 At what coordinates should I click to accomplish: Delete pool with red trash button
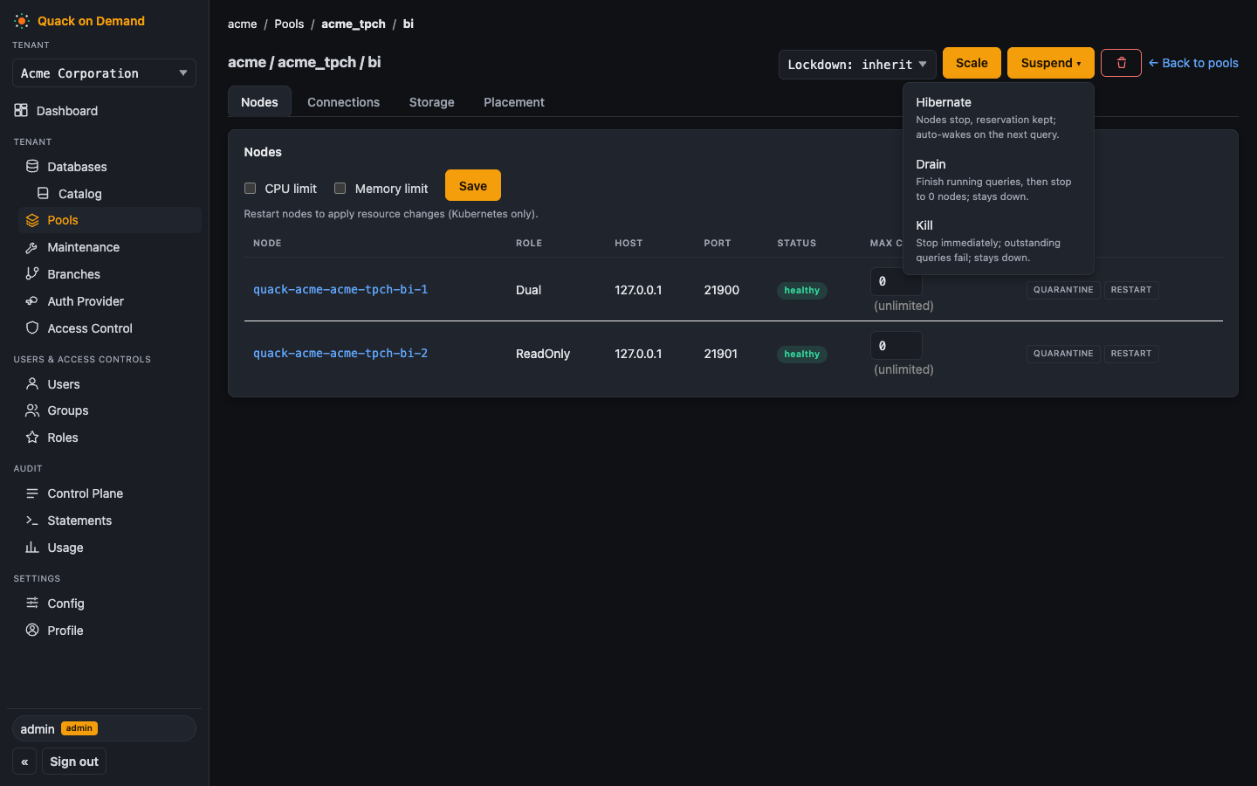1121,63
